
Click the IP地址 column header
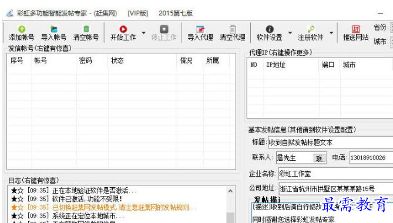coord(291,65)
